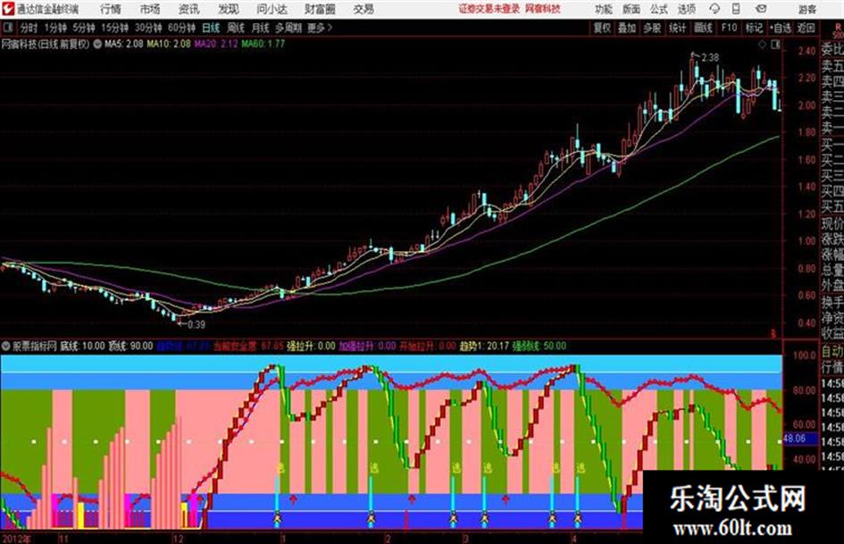Click the 标记 mark toolbar button
This screenshot has height=544, width=844.
click(x=754, y=28)
